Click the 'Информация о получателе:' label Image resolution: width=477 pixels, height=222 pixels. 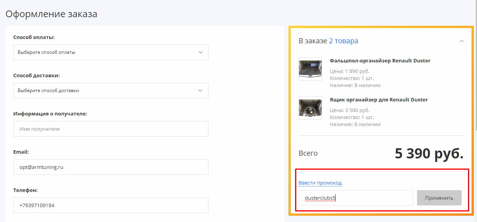(50, 114)
